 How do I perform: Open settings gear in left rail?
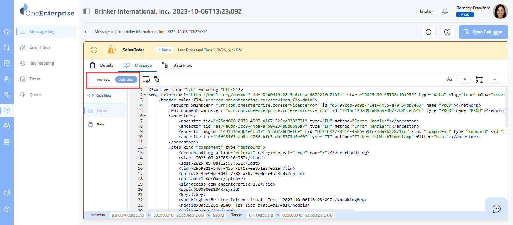pos(6,209)
